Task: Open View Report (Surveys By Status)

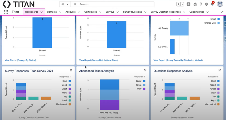Action: (20, 60)
